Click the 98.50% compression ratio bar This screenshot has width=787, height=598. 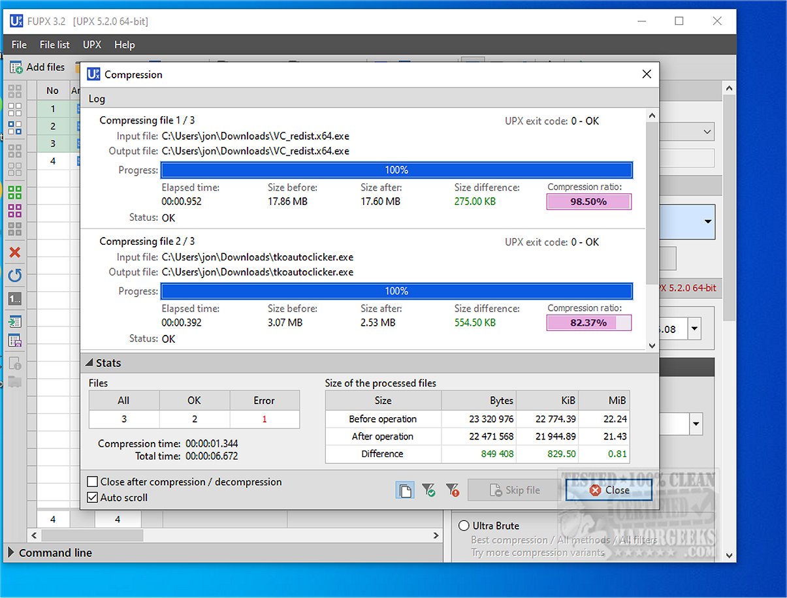pos(589,202)
